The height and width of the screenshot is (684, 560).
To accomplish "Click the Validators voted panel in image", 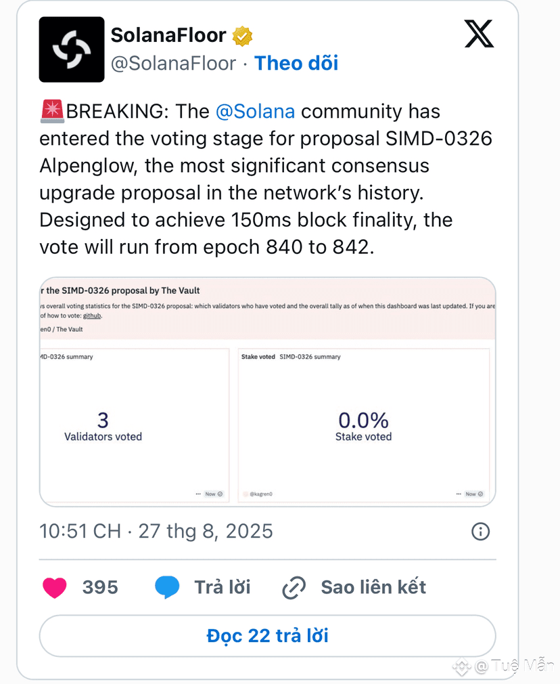I will [134, 425].
